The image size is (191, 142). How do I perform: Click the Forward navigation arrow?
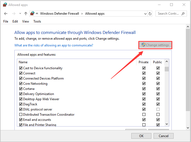click(14, 14)
